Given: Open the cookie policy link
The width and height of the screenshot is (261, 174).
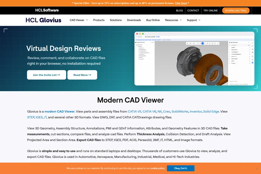Looking at the screenshot, I should [x=157, y=168].
